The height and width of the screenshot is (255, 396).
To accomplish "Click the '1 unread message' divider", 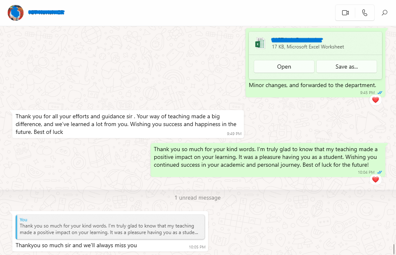I will [197, 198].
